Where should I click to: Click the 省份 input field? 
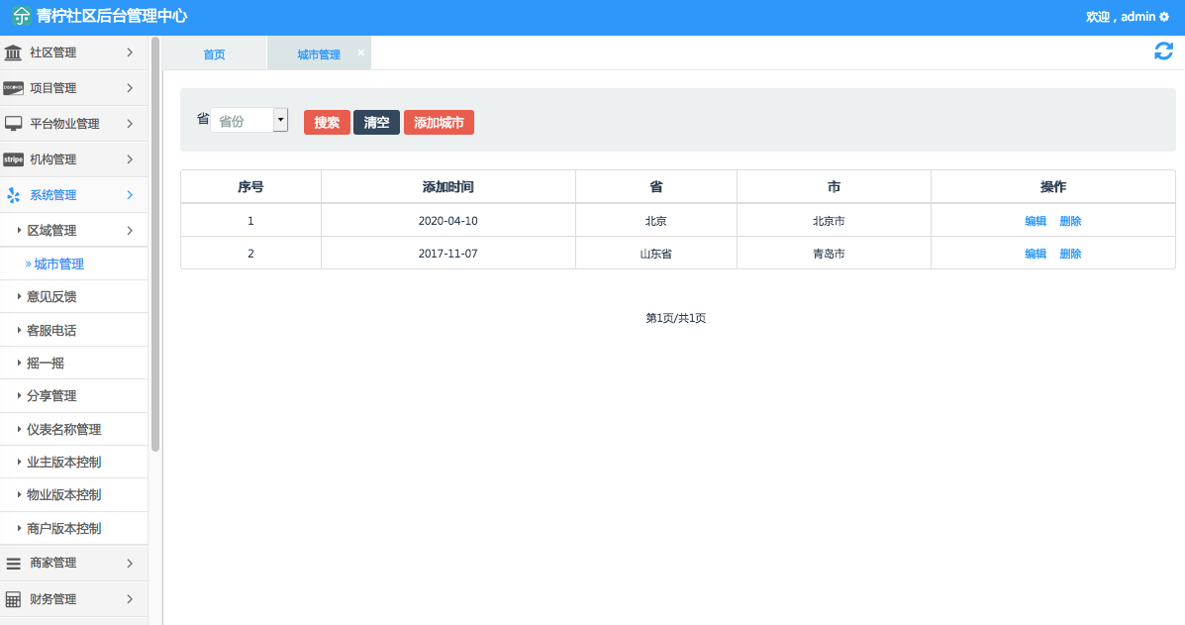pos(242,120)
